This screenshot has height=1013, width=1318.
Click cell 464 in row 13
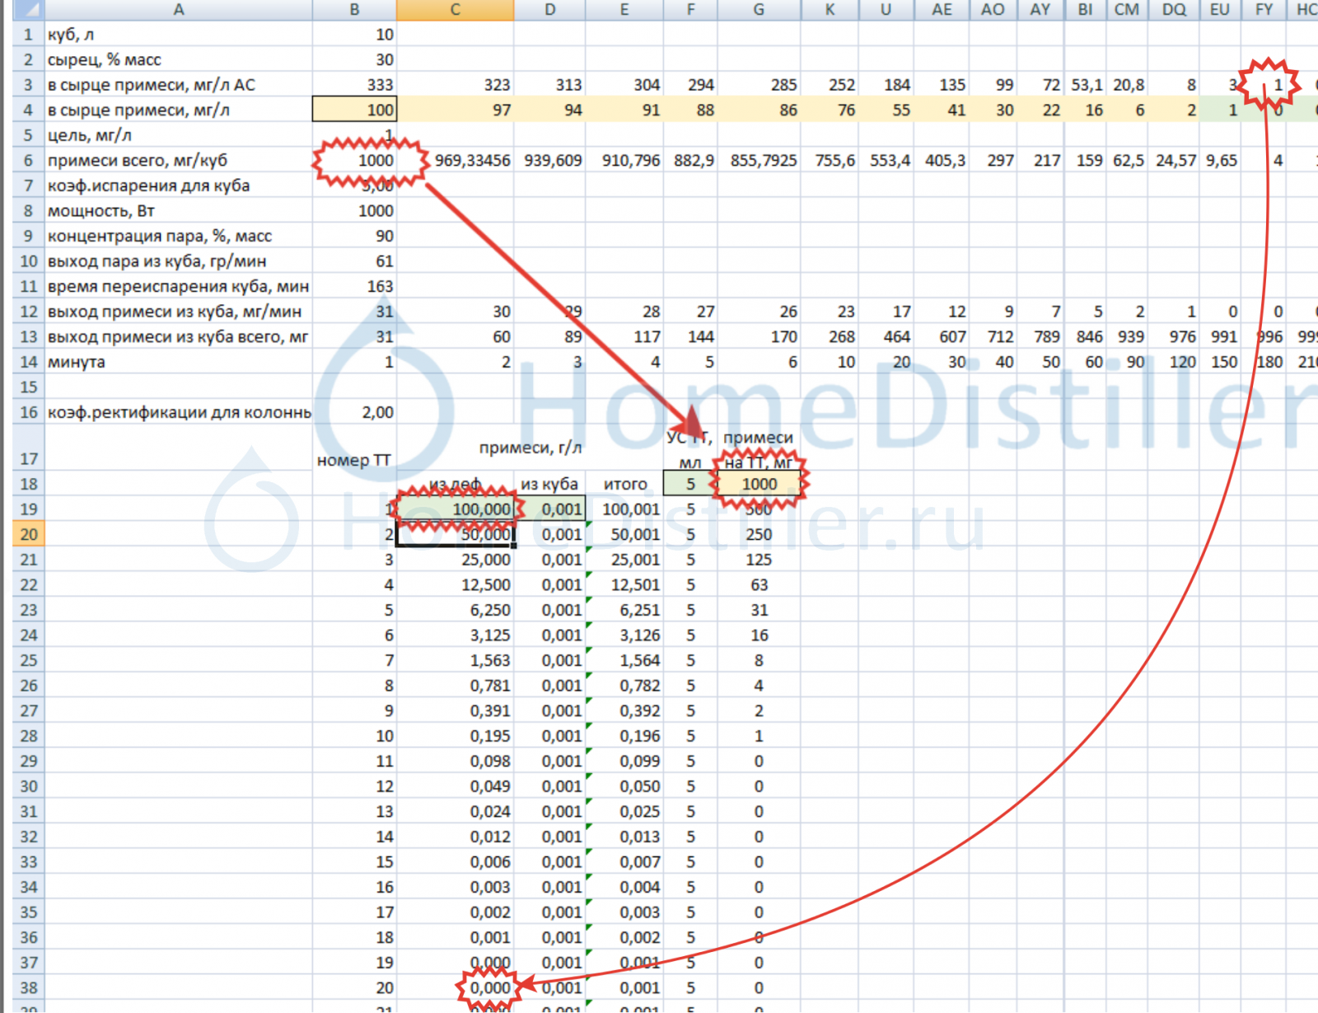[x=886, y=336]
